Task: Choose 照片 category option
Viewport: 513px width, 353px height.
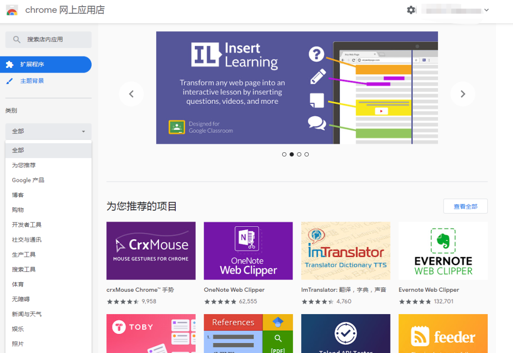Action: point(48,344)
